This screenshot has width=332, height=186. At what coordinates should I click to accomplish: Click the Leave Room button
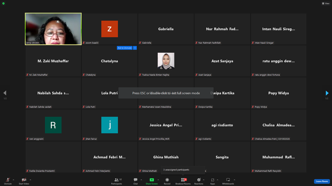tap(322, 181)
